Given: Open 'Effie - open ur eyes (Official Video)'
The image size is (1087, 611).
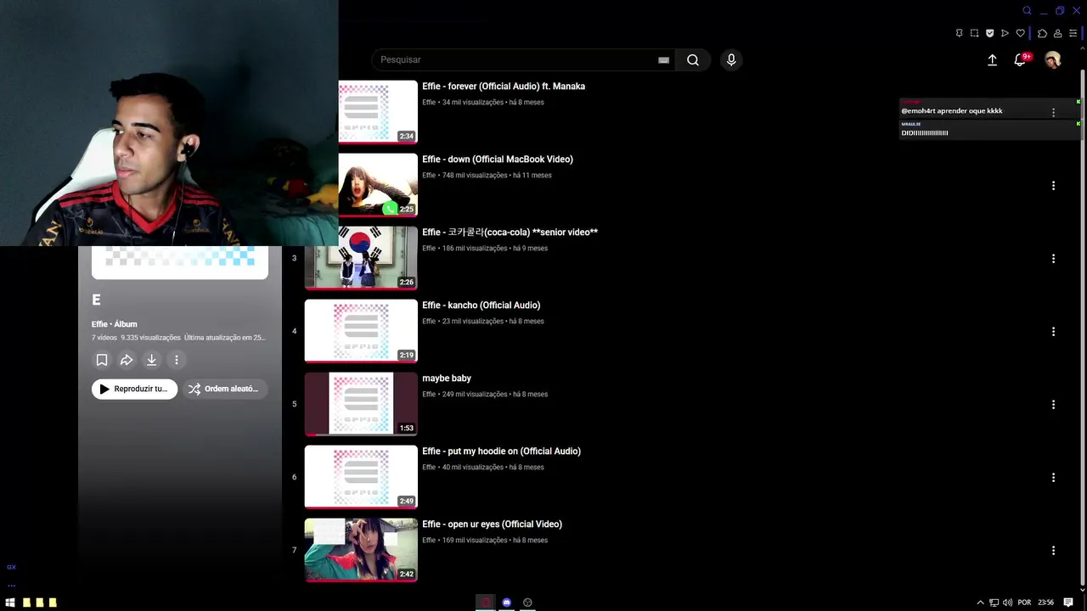Looking at the screenshot, I should [492, 524].
